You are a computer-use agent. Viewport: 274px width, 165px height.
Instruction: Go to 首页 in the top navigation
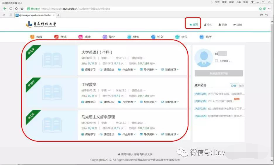[x=193, y=25]
